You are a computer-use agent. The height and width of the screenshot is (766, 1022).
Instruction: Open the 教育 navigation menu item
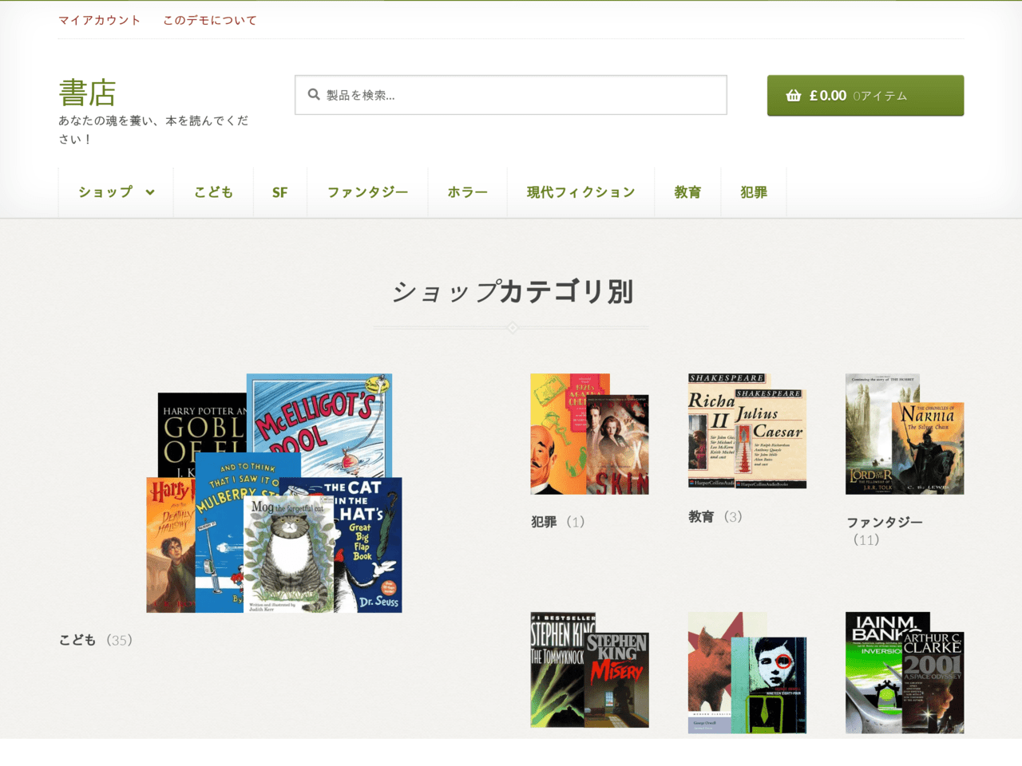687,192
